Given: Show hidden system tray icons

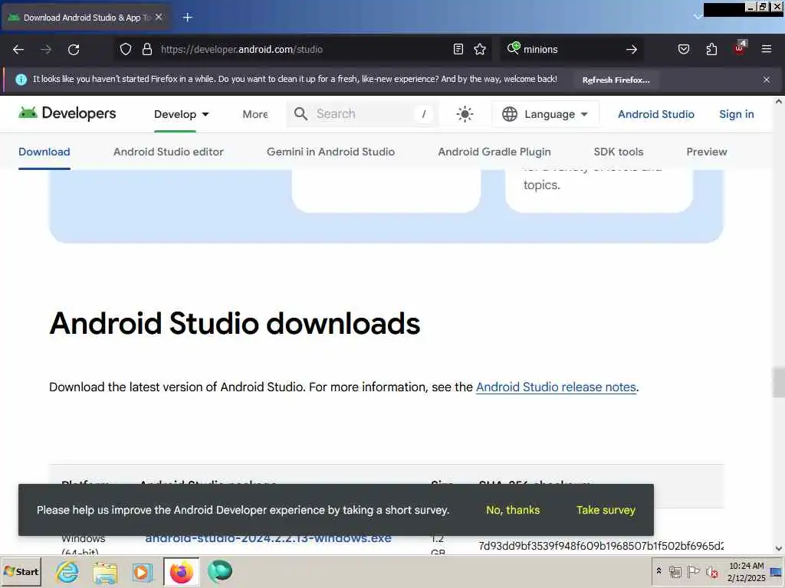Looking at the screenshot, I should tap(659, 571).
